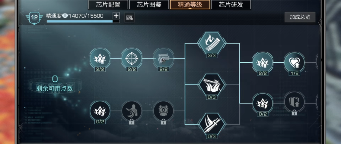Select the combat knife hexagon skill
Screen dimensions: 341x144
tap(212, 124)
